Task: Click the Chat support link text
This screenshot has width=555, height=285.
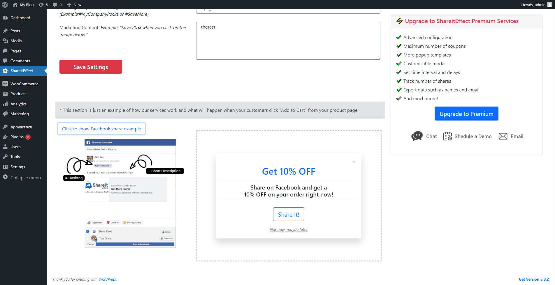Action: click(431, 136)
